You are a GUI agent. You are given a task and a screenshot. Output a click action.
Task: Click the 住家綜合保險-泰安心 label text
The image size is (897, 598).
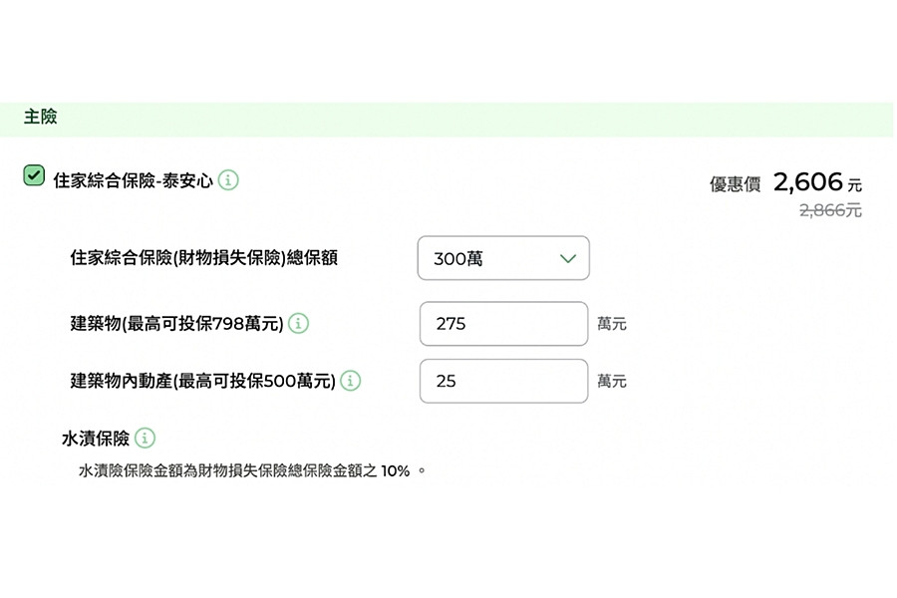click(x=133, y=180)
